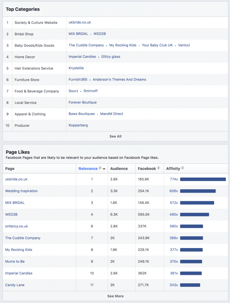Click the info icon beside Relevance
The width and height of the screenshot is (230, 303).
(100, 168)
